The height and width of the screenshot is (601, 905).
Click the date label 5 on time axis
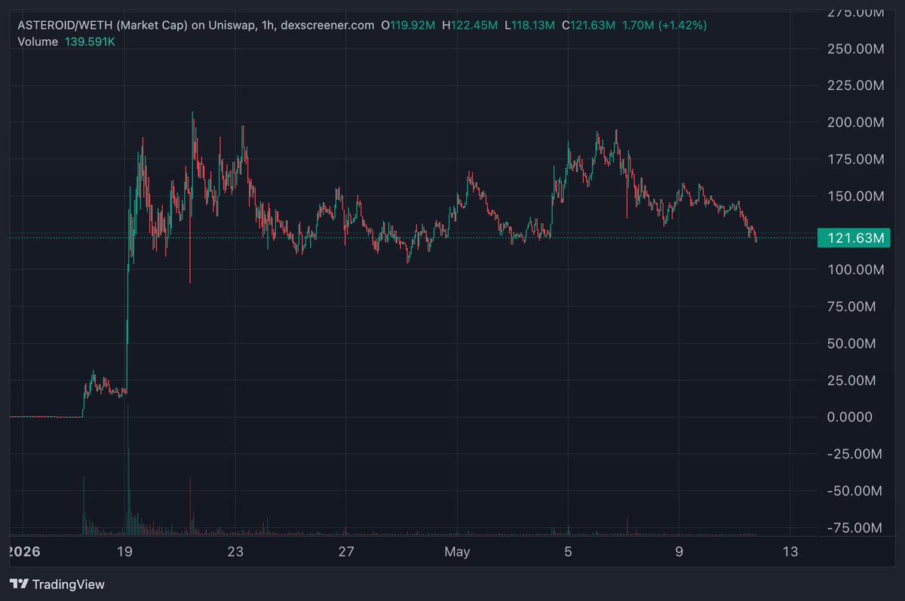point(568,552)
